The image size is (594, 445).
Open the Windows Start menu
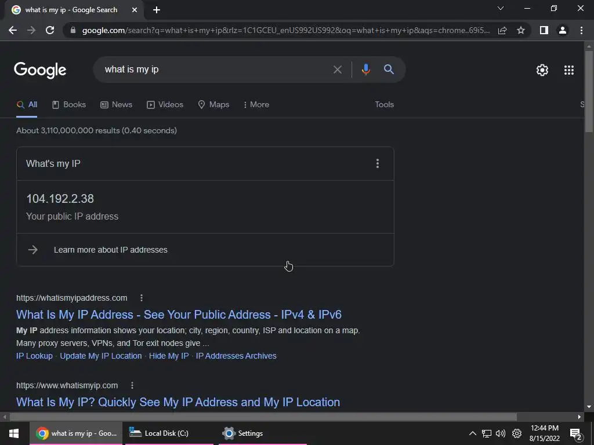pos(14,433)
